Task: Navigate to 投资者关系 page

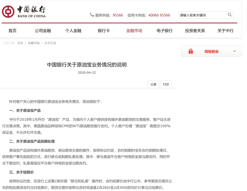Action: click(x=195, y=31)
